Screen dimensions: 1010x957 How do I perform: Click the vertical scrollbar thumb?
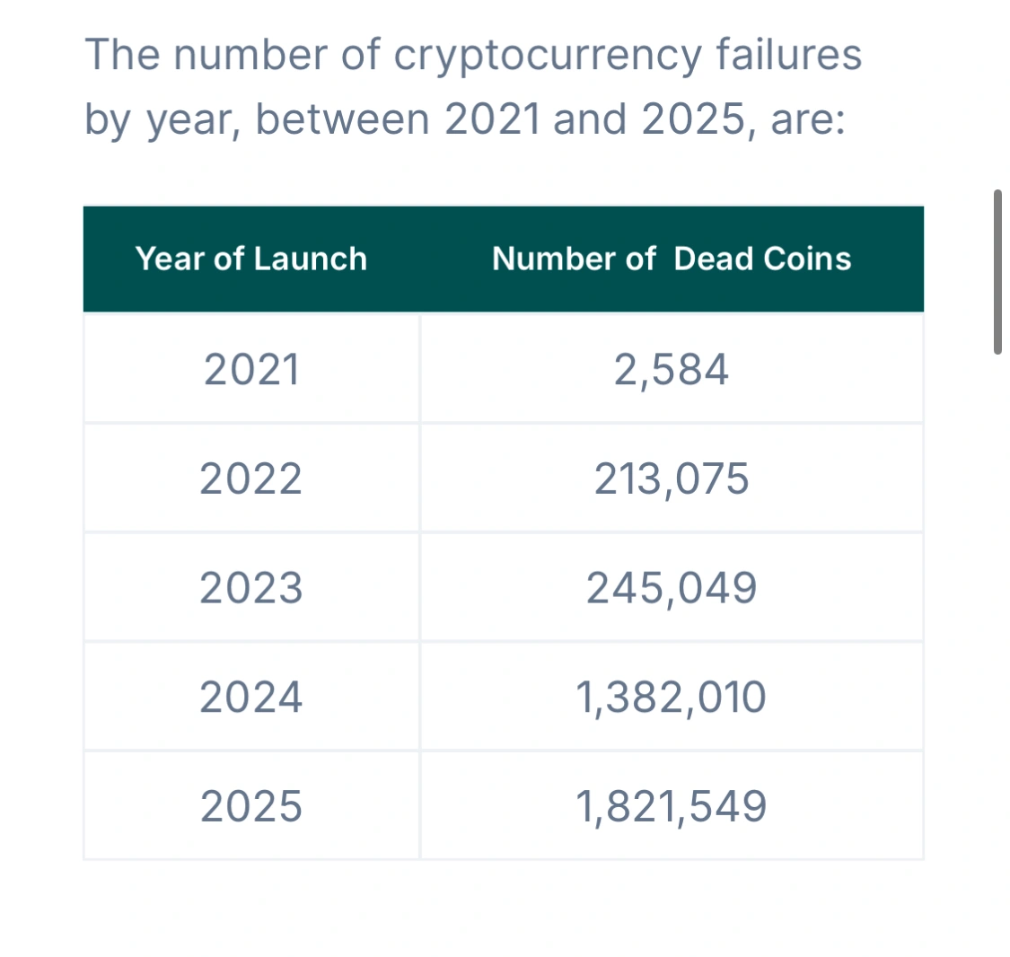pos(997,272)
